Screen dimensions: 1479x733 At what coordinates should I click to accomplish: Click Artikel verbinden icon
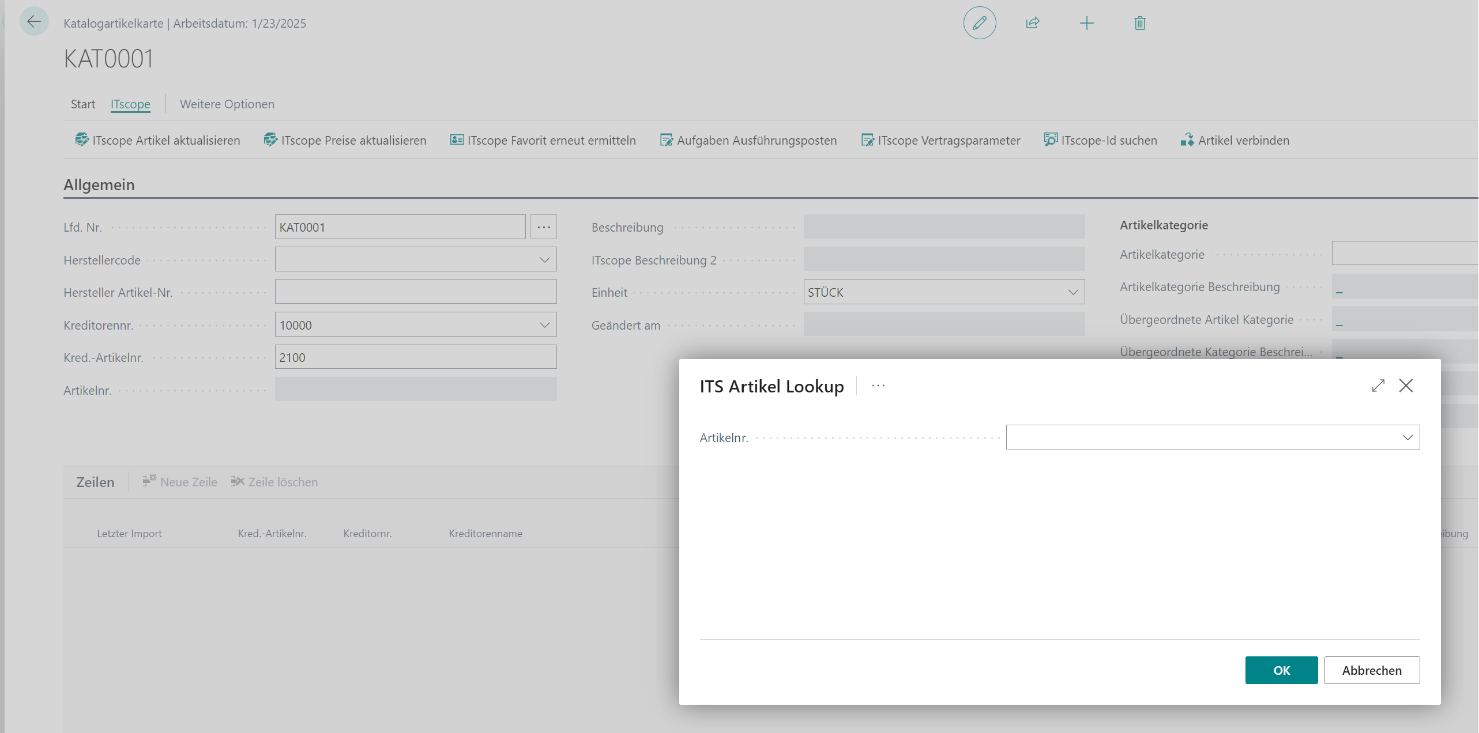pyautogui.click(x=1187, y=138)
